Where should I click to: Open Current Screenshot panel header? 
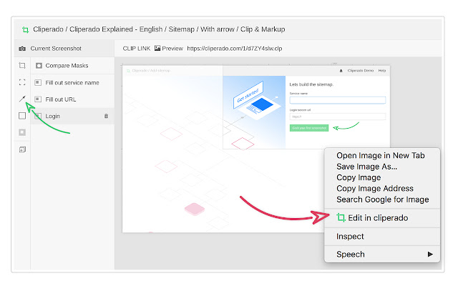pos(64,49)
